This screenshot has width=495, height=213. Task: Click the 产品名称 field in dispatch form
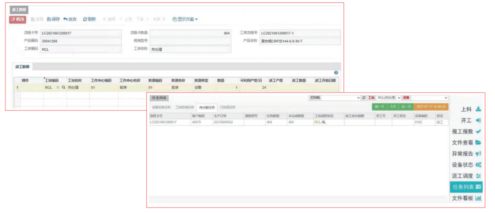tap(300, 41)
